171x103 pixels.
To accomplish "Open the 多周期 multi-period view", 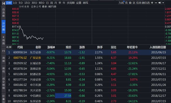I will point(71,3).
